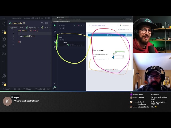Collapse the TEST BODY section
171x128 pixels.
coord(62,40)
